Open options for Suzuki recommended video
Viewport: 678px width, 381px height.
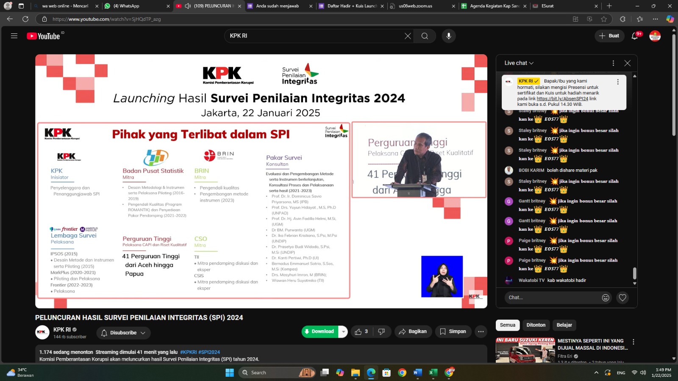pos(634,342)
